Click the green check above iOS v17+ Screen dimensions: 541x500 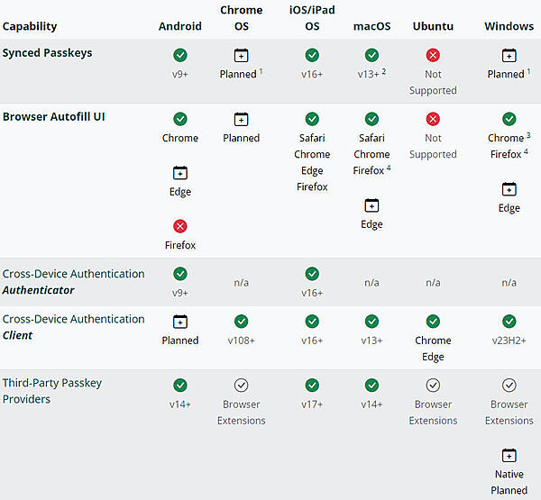[x=312, y=386]
